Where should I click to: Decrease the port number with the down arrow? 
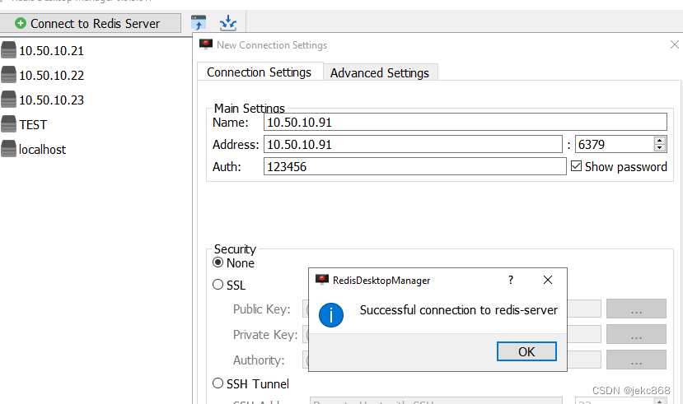(660, 148)
